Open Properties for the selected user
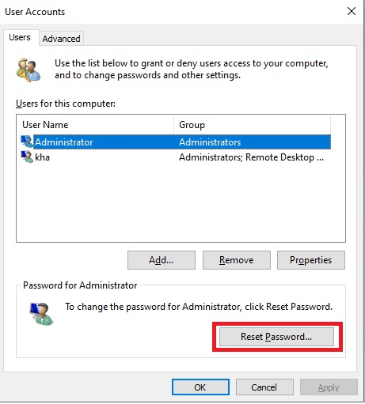The height and width of the screenshot is (404, 365). 311,260
